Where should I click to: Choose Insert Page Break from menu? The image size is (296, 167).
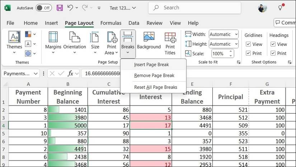[x=153, y=65]
